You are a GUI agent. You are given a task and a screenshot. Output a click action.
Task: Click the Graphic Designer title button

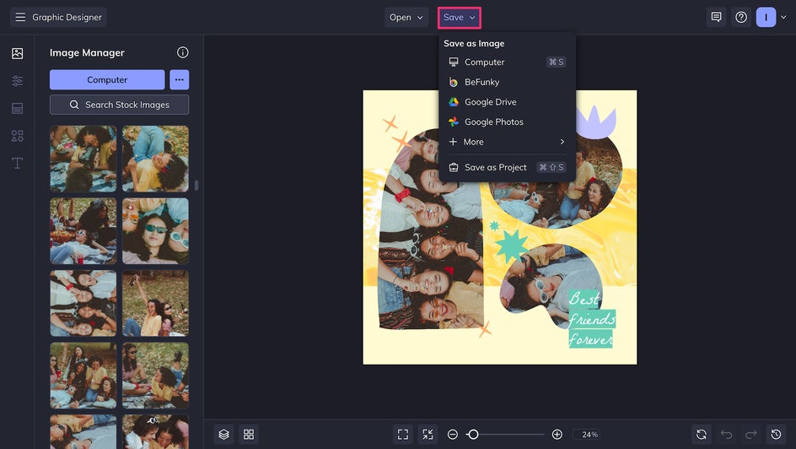click(x=58, y=17)
